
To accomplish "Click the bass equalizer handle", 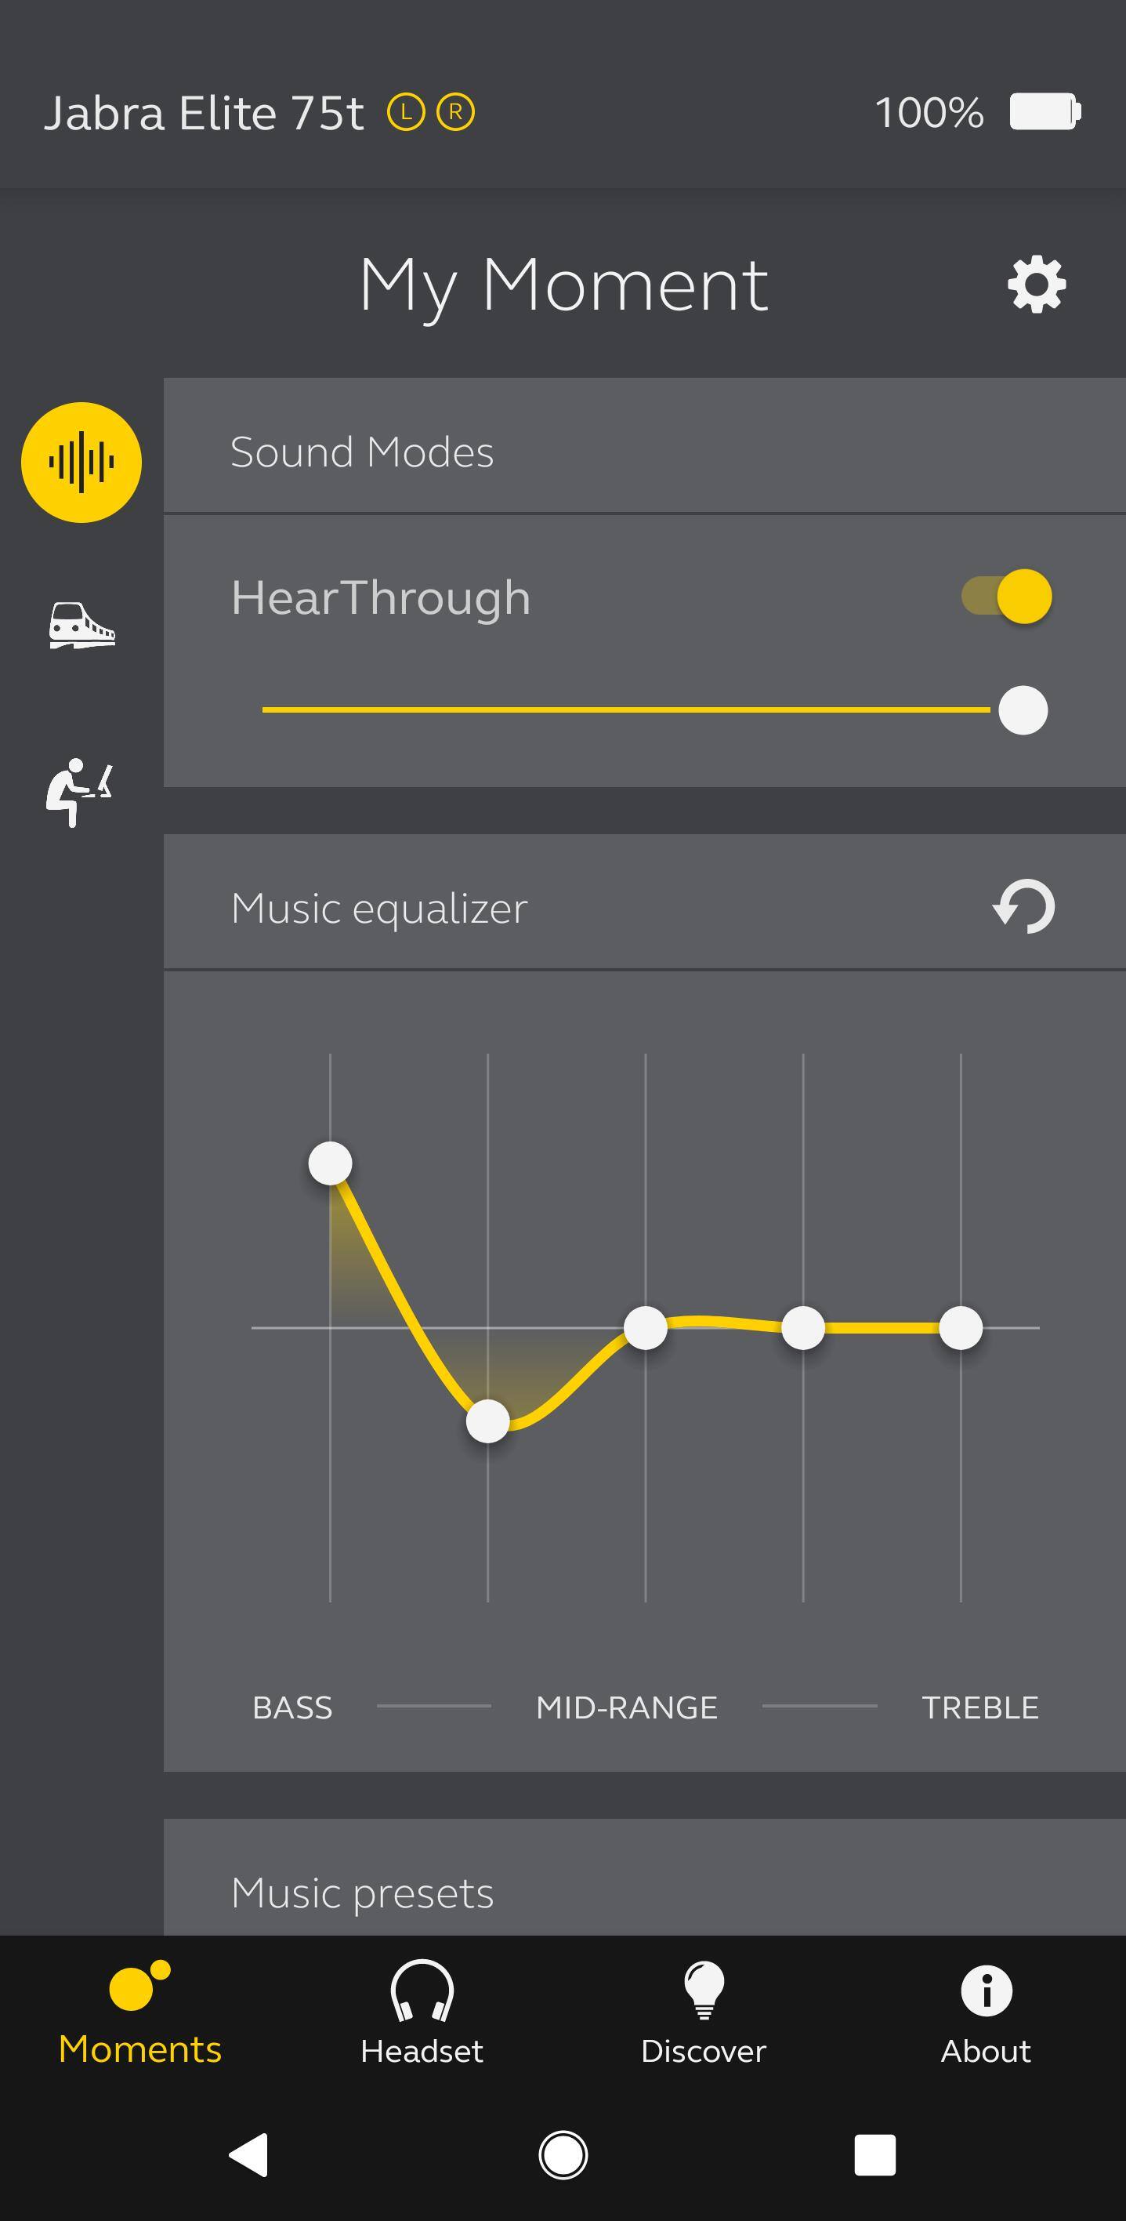I will click(x=330, y=1163).
